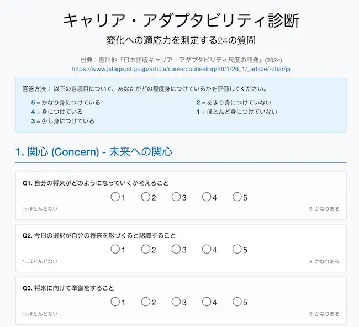359x327 pixels.
Task: Open the jstage.jst.go.jp source article link
Action: click(x=181, y=69)
